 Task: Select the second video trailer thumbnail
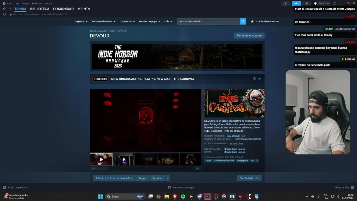coord(124,159)
